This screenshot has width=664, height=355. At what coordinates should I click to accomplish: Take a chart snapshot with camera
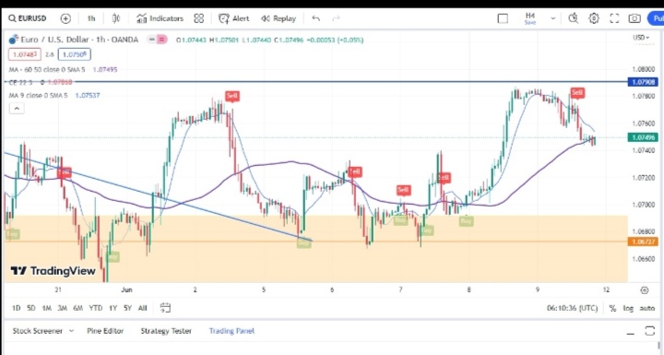coord(634,18)
